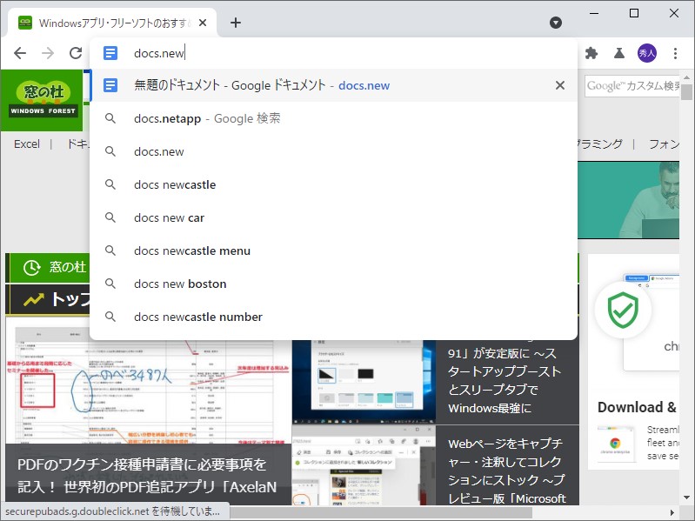Open the Excel category link
This screenshot has height=521, width=695.
click(27, 144)
